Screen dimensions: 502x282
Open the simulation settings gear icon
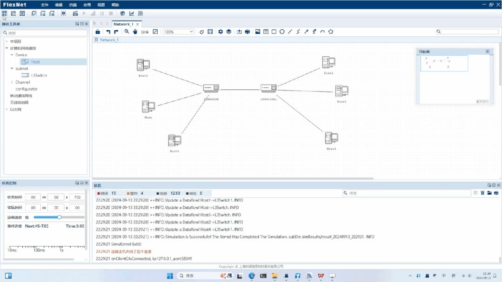click(x=220, y=32)
